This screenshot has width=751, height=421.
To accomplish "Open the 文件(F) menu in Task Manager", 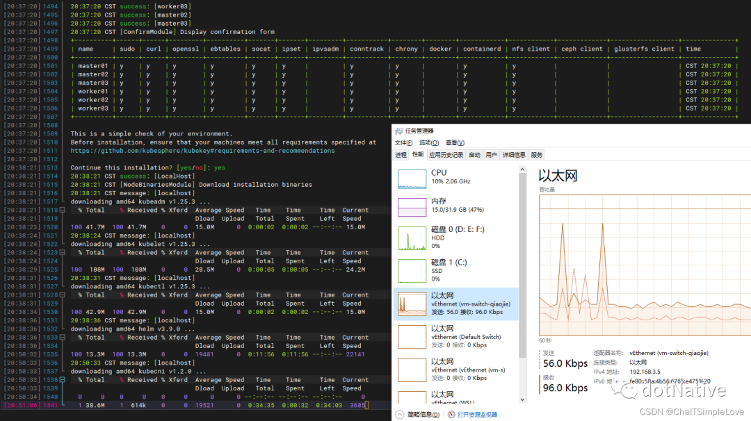I will 403,142.
